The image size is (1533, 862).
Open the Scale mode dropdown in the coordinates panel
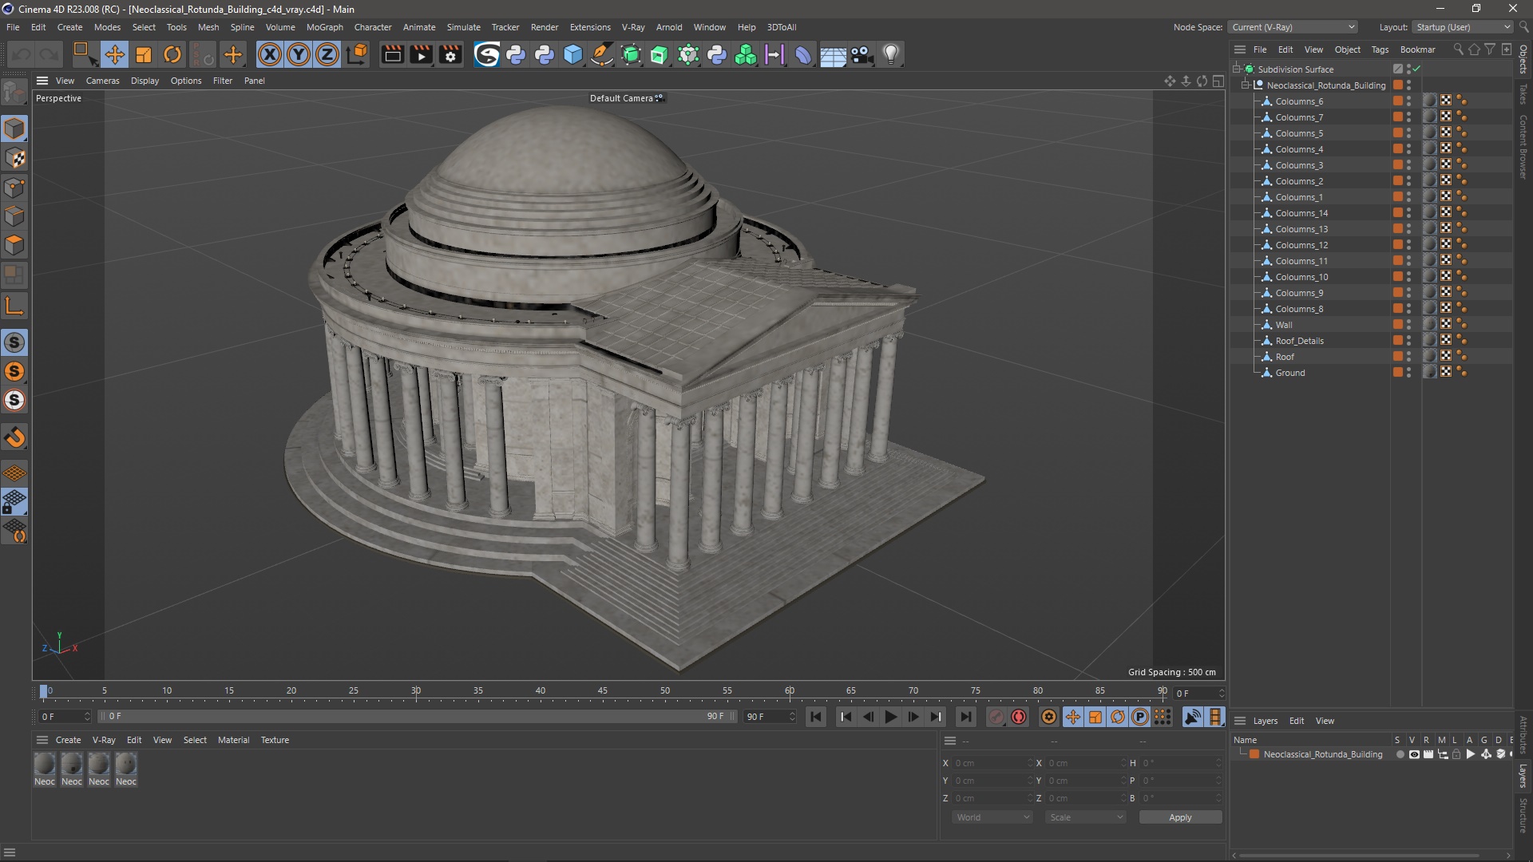[x=1086, y=817]
